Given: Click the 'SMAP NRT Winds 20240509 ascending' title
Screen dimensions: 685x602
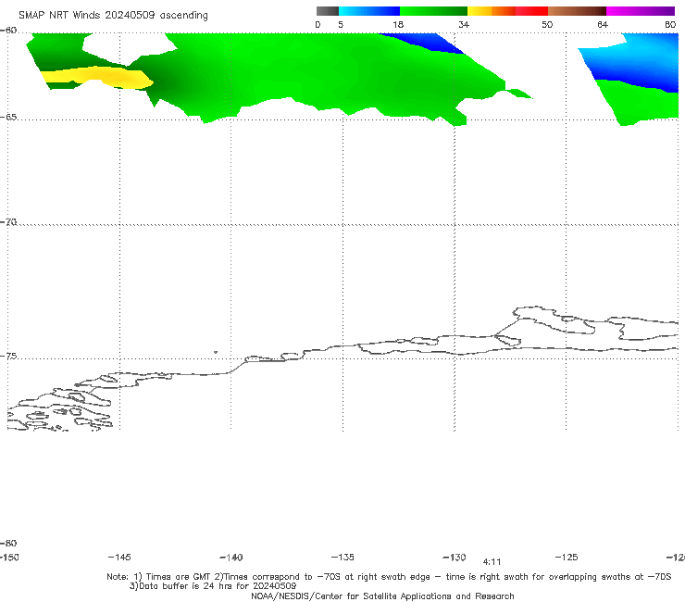Looking at the screenshot, I should (113, 15).
